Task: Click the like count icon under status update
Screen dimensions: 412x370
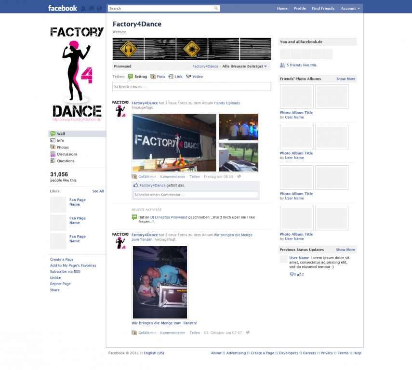Action: click(x=299, y=274)
